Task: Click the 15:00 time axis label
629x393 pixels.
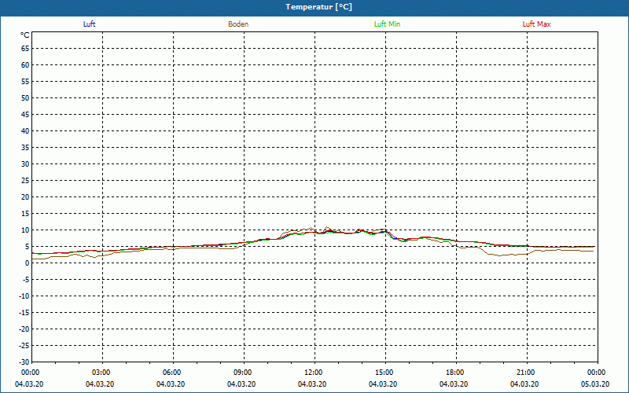Action: point(384,373)
